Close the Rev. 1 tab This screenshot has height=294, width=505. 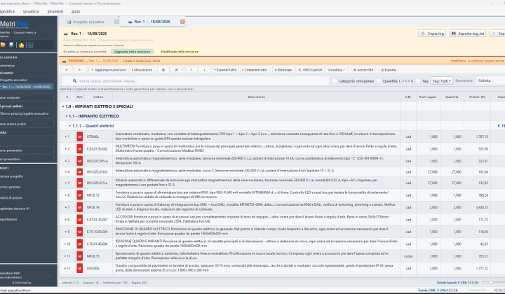(182, 22)
